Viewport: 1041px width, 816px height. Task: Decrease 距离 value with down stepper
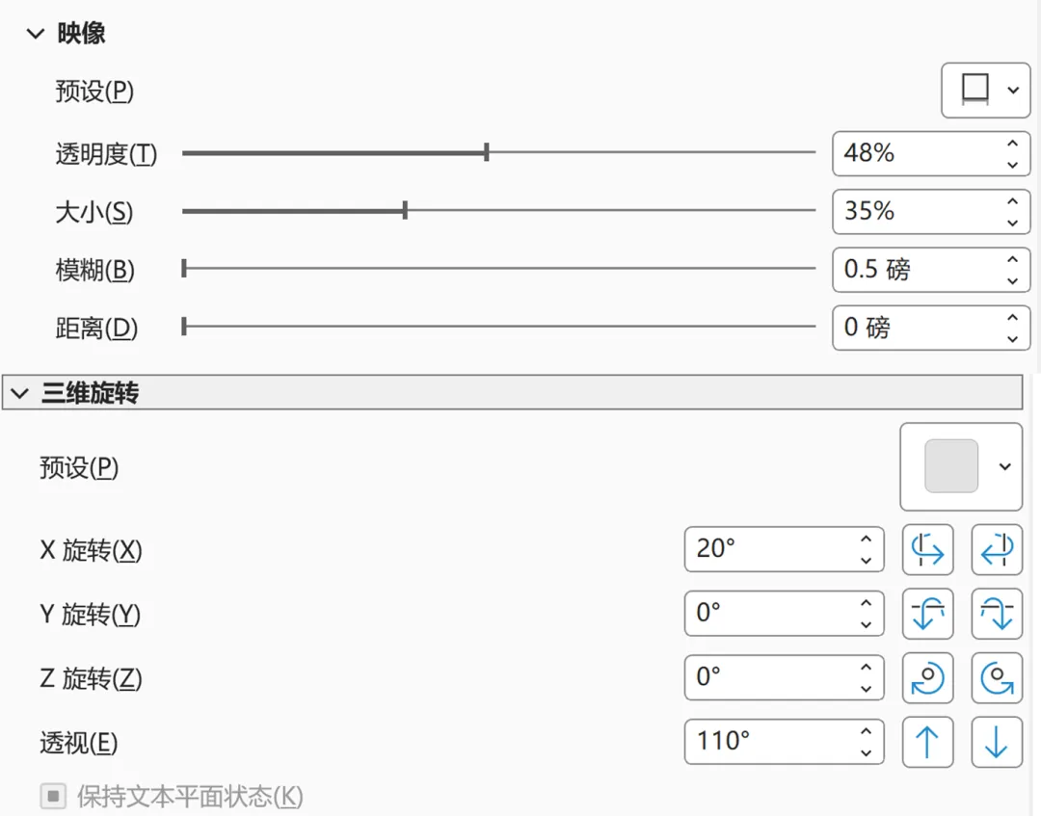(x=1012, y=338)
